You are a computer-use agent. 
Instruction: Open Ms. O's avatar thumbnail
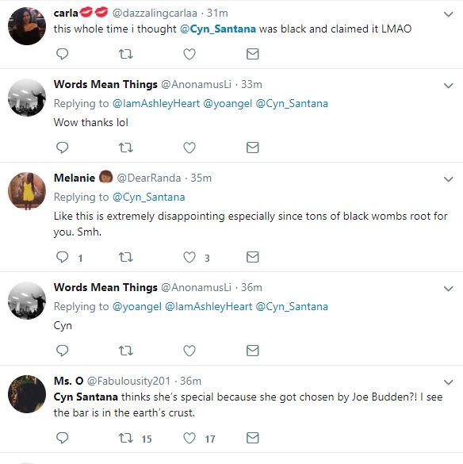27,394
